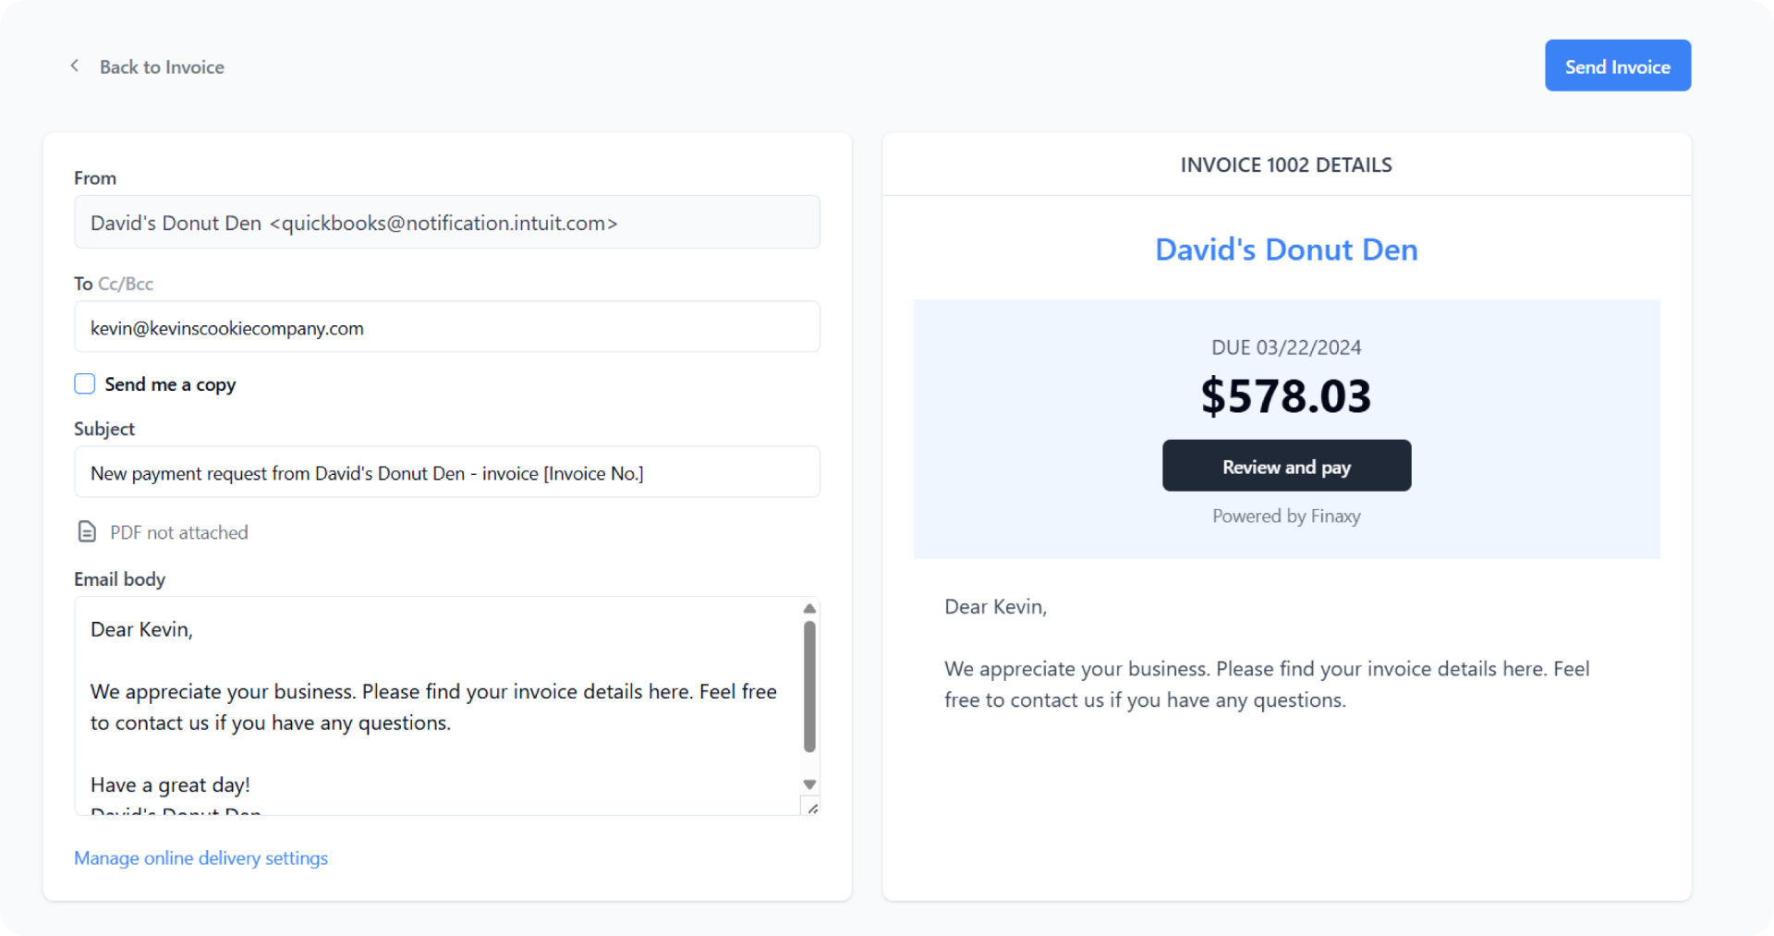Click inside the Email body text area
Image resolution: width=1774 pixels, height=936 pixels.
pyautogui.click(x=434, y=707)
